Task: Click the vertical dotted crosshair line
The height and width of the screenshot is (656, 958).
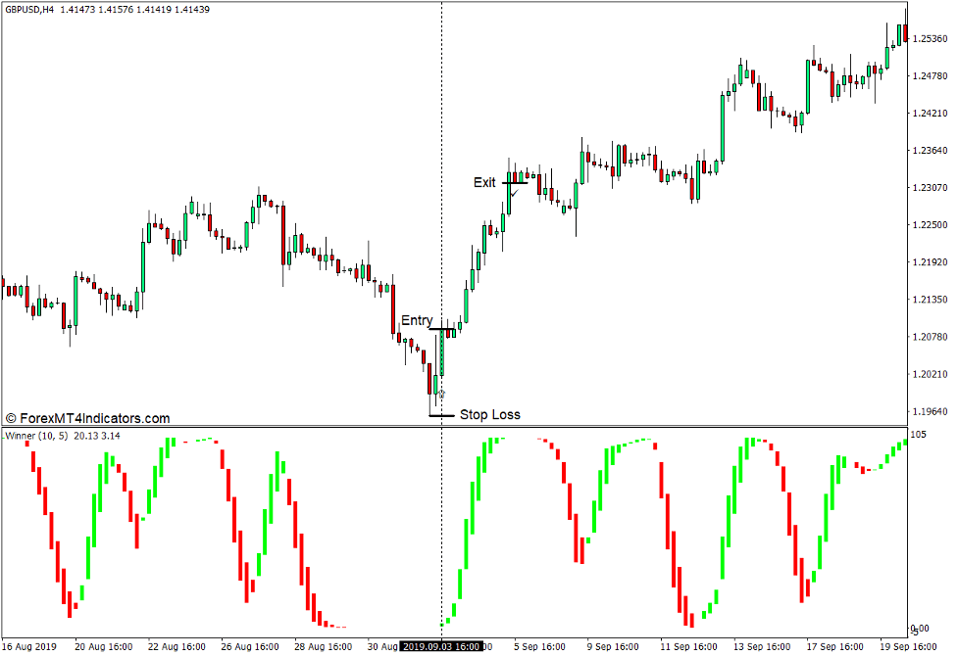Action: [443, 245]
